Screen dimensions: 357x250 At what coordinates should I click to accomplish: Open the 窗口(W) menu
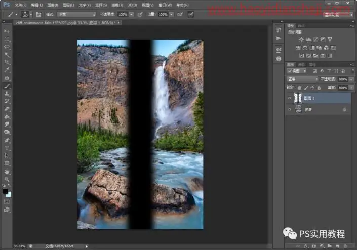coord(165,5)
